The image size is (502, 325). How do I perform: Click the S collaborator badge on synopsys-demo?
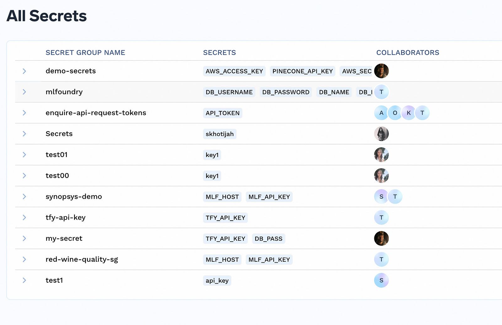pyautogui.click(x=381, y=197)
